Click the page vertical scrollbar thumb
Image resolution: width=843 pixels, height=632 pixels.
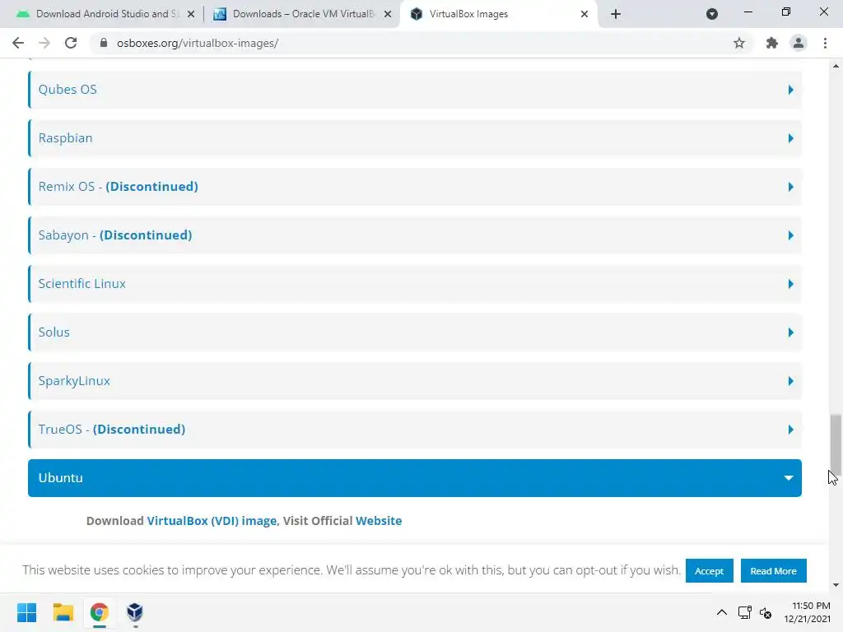pyautogui.click(x=836, y=444)
